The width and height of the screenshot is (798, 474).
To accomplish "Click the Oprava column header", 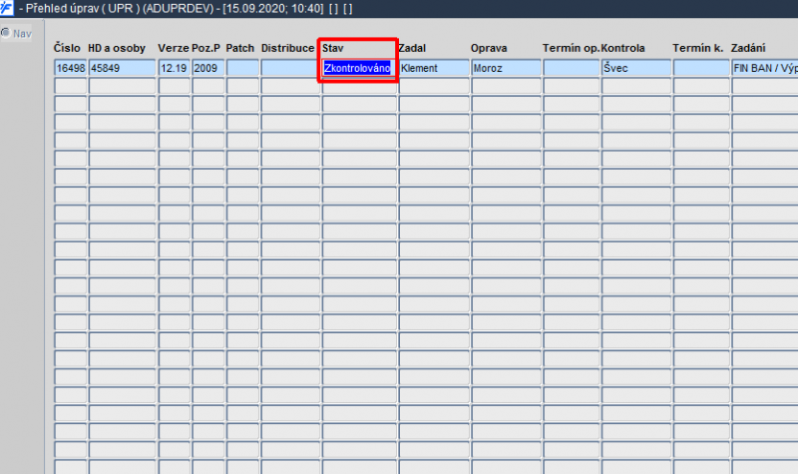I will pos(489,48).
